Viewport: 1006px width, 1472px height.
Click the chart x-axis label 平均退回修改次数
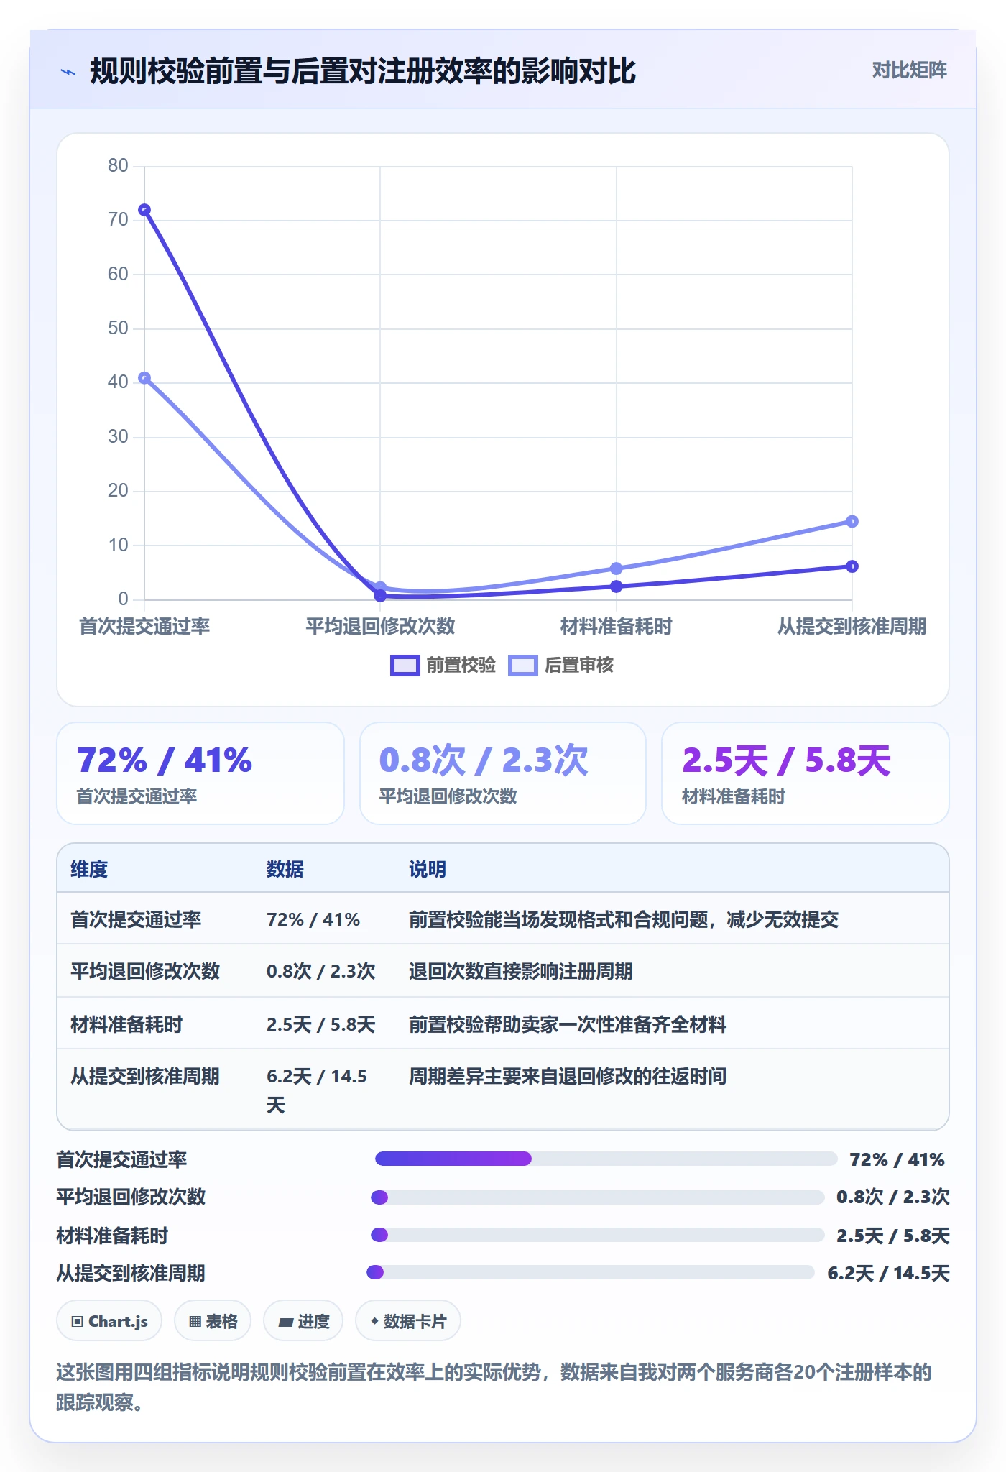click(x=380, y=626)
